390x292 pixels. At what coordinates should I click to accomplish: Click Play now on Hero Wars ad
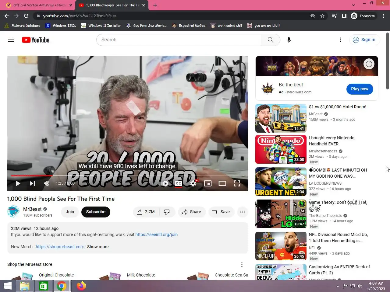click(x=360, y=89)
